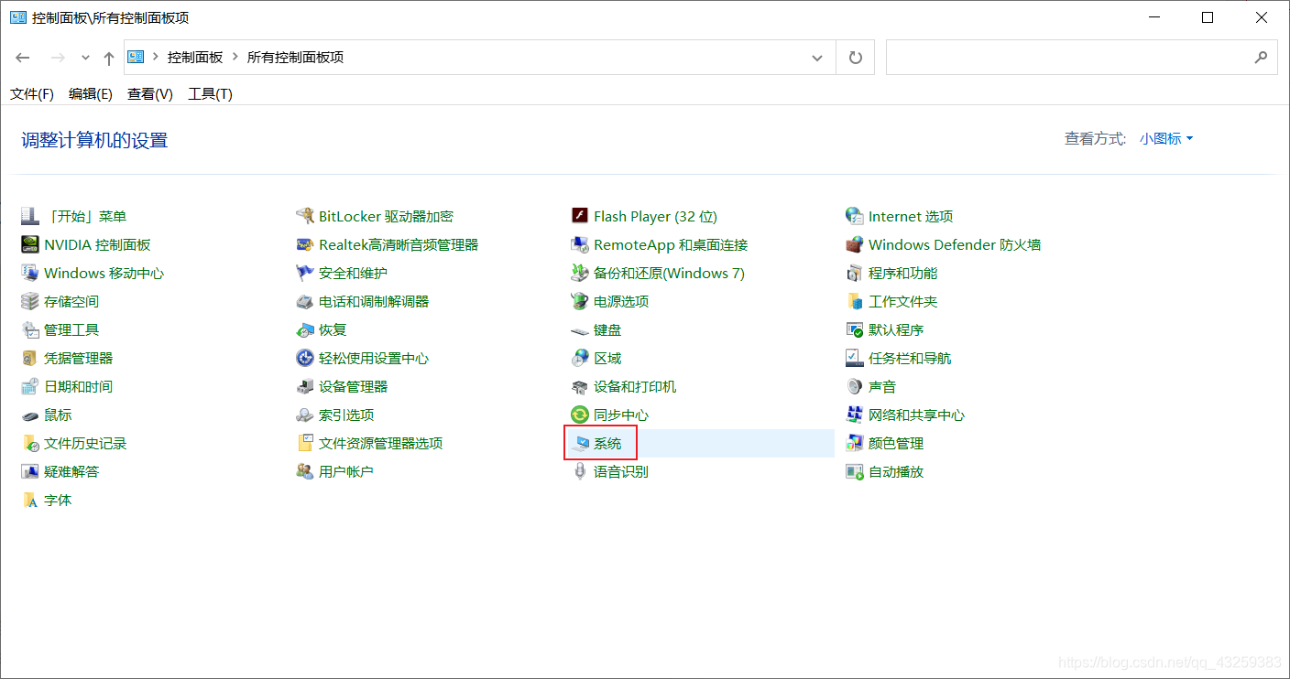Click the 同步中心 icon
Viewport: 1290px width, 679px height.
point(579,415)
